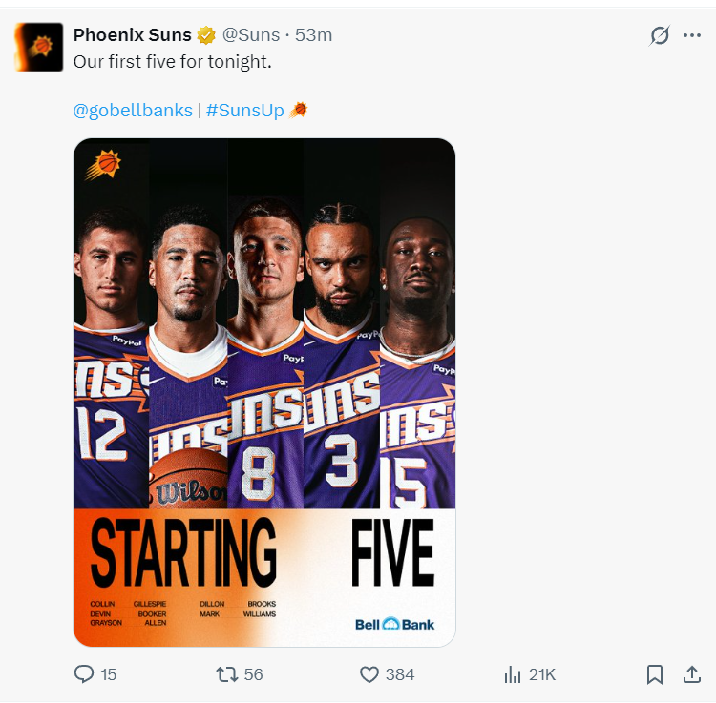Click the gold verified badge
Screen dimensions: 716x703
click(x=206, y=35)
